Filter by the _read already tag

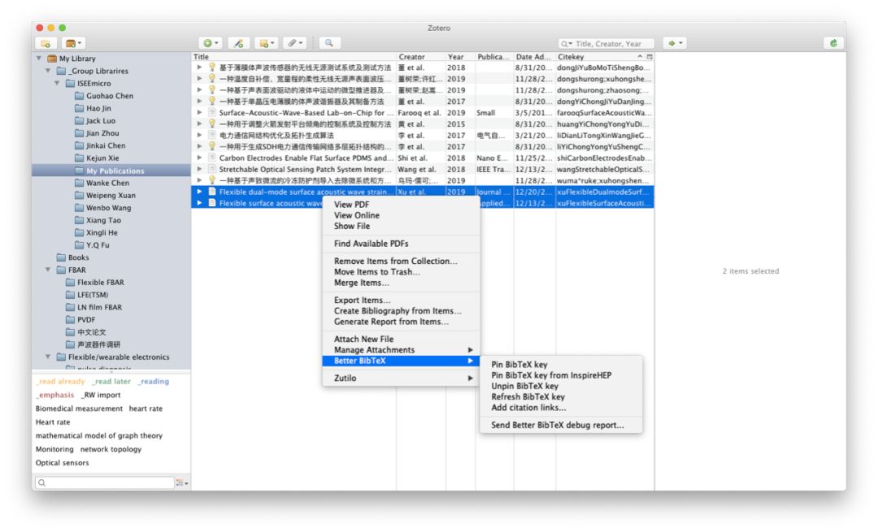(x=60, y=382)
